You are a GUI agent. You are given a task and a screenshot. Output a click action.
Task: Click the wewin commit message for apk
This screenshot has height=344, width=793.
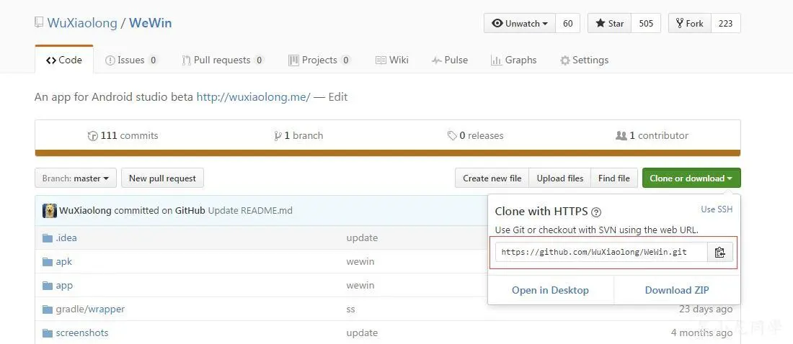(360, 262)
